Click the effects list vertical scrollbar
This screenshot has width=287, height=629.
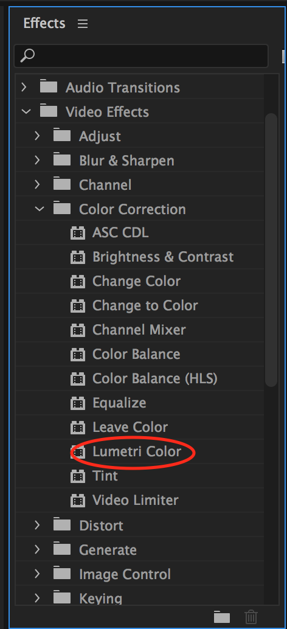click(271, 249)
